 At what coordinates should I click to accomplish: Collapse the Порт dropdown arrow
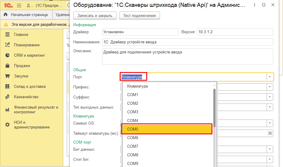(x=270, y=77)
